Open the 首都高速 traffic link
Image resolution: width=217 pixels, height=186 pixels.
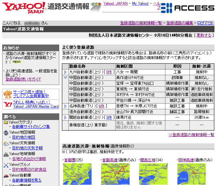[x=110, y=160]
